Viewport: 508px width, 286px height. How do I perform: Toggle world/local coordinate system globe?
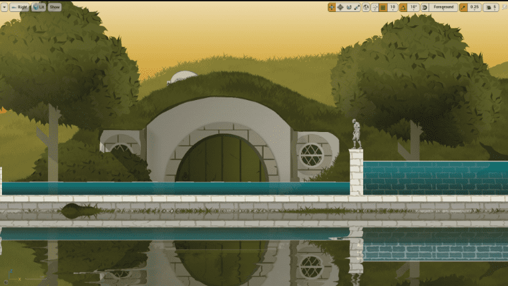366,7
